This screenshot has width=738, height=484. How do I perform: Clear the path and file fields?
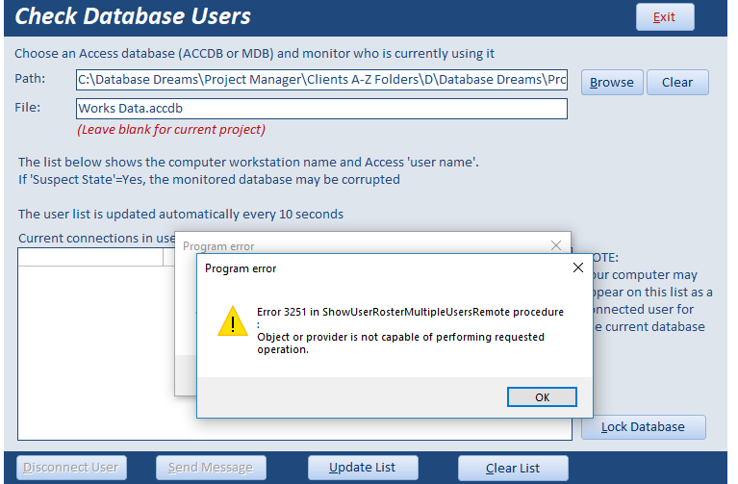click(677, 83)
